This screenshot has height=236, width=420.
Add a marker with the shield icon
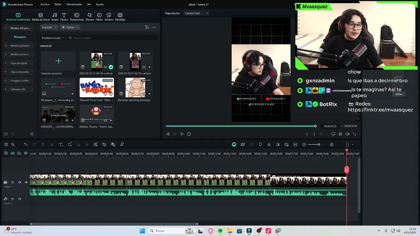(260, 145)
